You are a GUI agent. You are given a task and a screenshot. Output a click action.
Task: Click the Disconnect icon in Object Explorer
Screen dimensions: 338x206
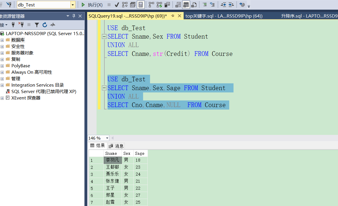(x=21, y=25)
